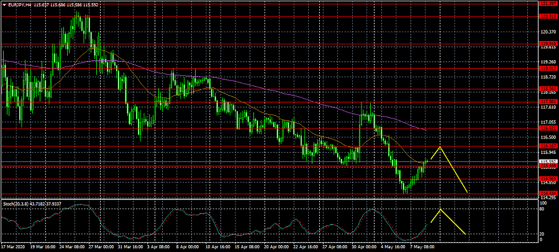Click the 116.167 red level tag
The image size is (559, 252).
(548, 146)
